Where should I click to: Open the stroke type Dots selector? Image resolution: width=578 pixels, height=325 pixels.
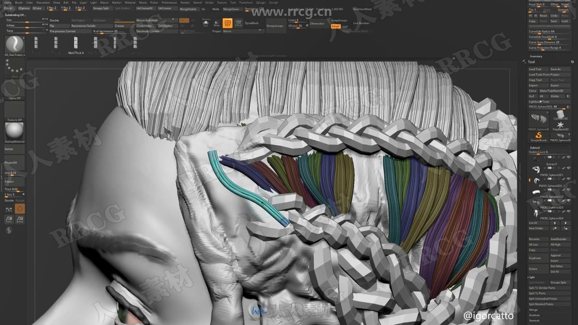[x=14, y=69]
